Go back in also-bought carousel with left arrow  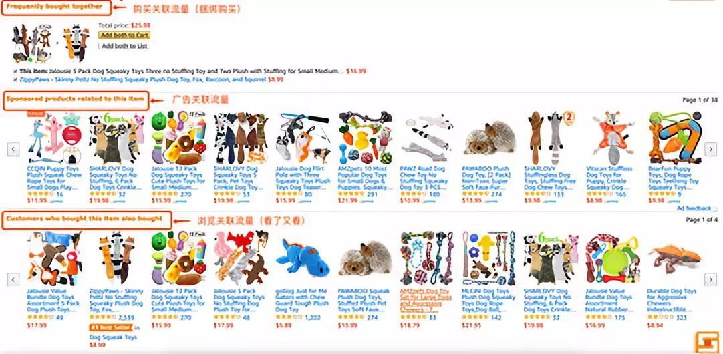pos(13,279)
